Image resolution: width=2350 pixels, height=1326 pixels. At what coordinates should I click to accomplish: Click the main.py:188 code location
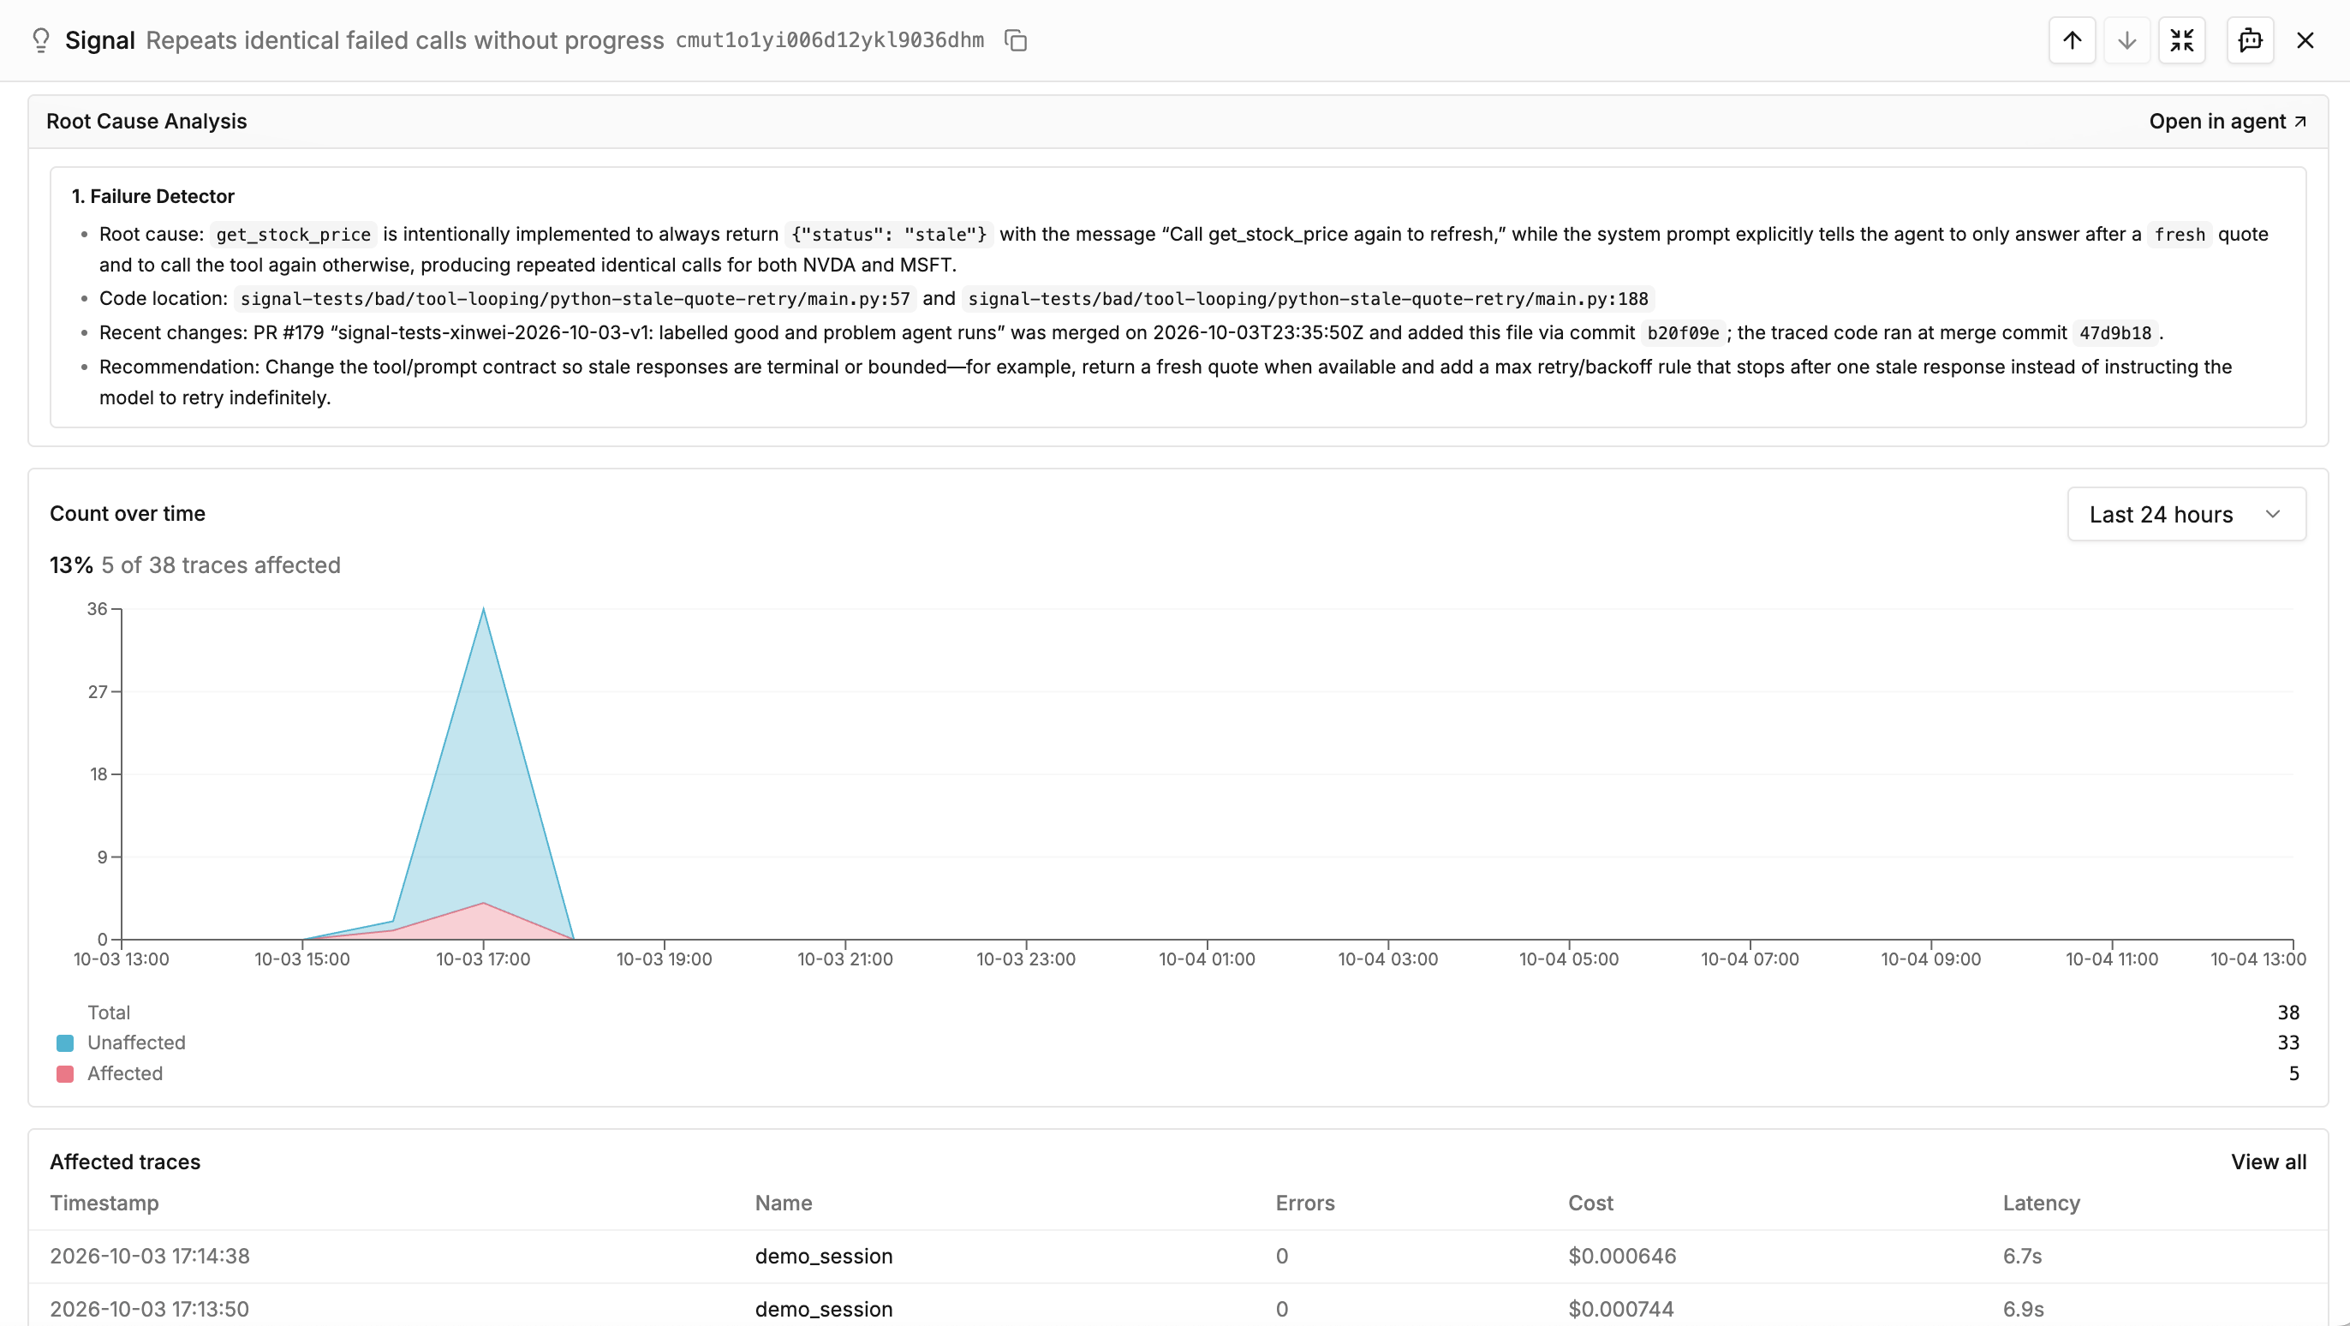(x=1307, y=298)
